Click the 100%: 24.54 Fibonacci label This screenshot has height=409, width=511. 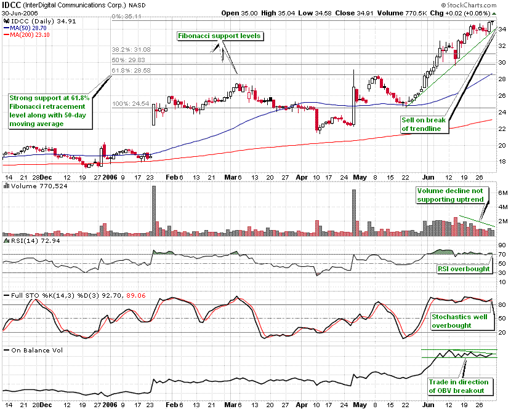[131, 104]
